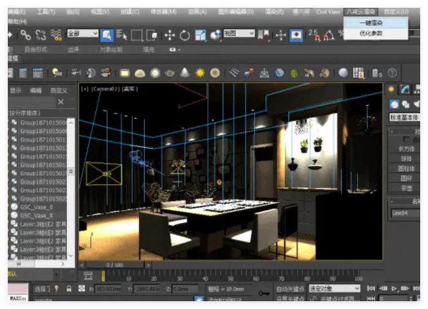Activate the Select Object tool

click(107, 35)
